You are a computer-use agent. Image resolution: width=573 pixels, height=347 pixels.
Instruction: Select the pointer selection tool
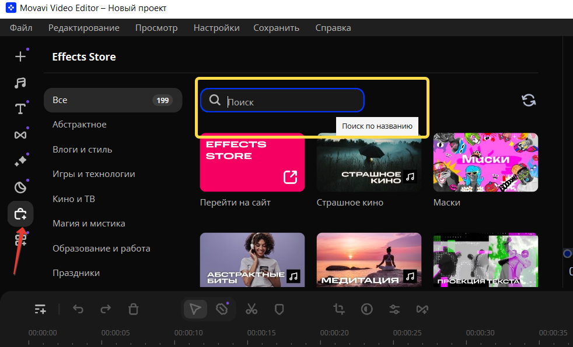[195, 309]
